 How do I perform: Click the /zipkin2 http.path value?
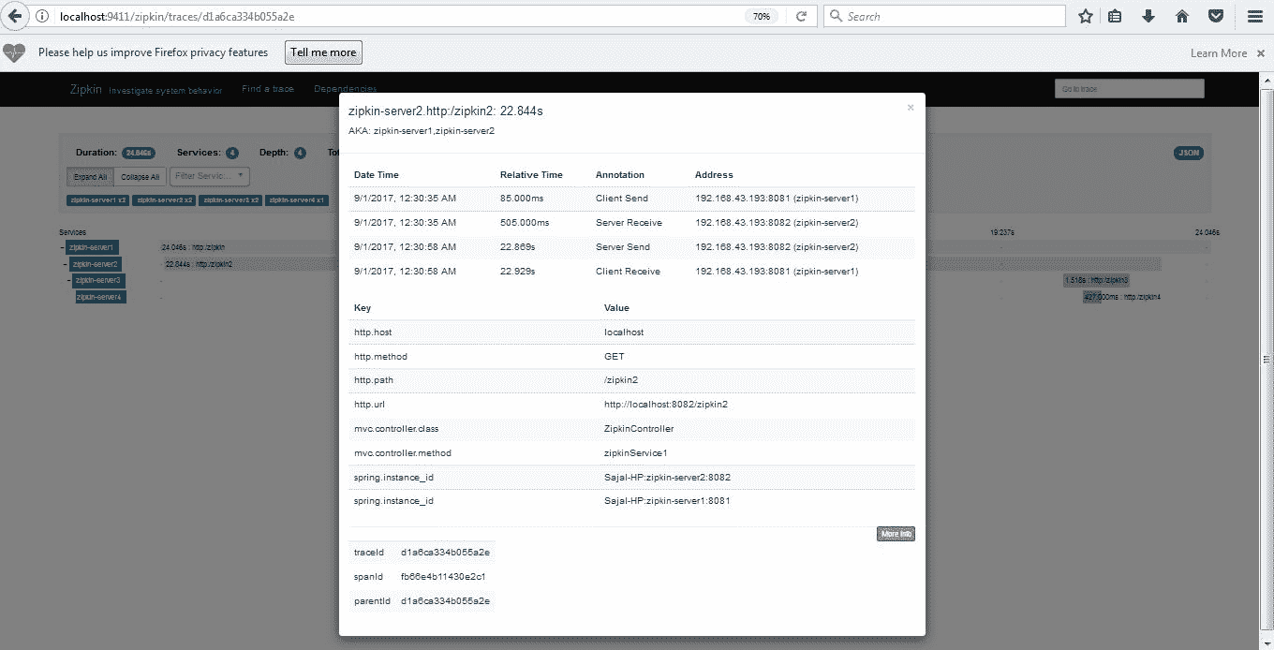pyautogui.click(x=621, y=380)
